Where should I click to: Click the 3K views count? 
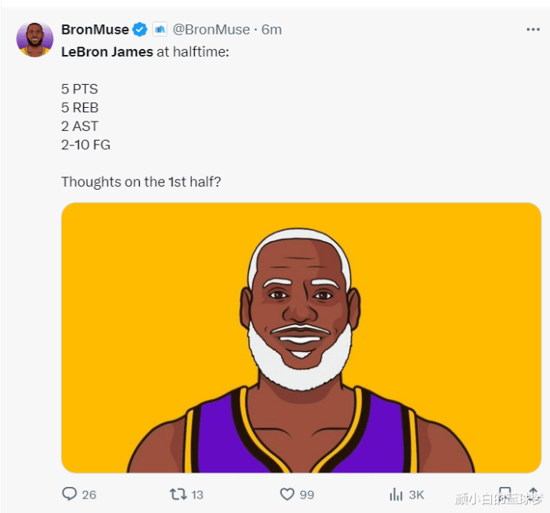click(x=416, y=495)
